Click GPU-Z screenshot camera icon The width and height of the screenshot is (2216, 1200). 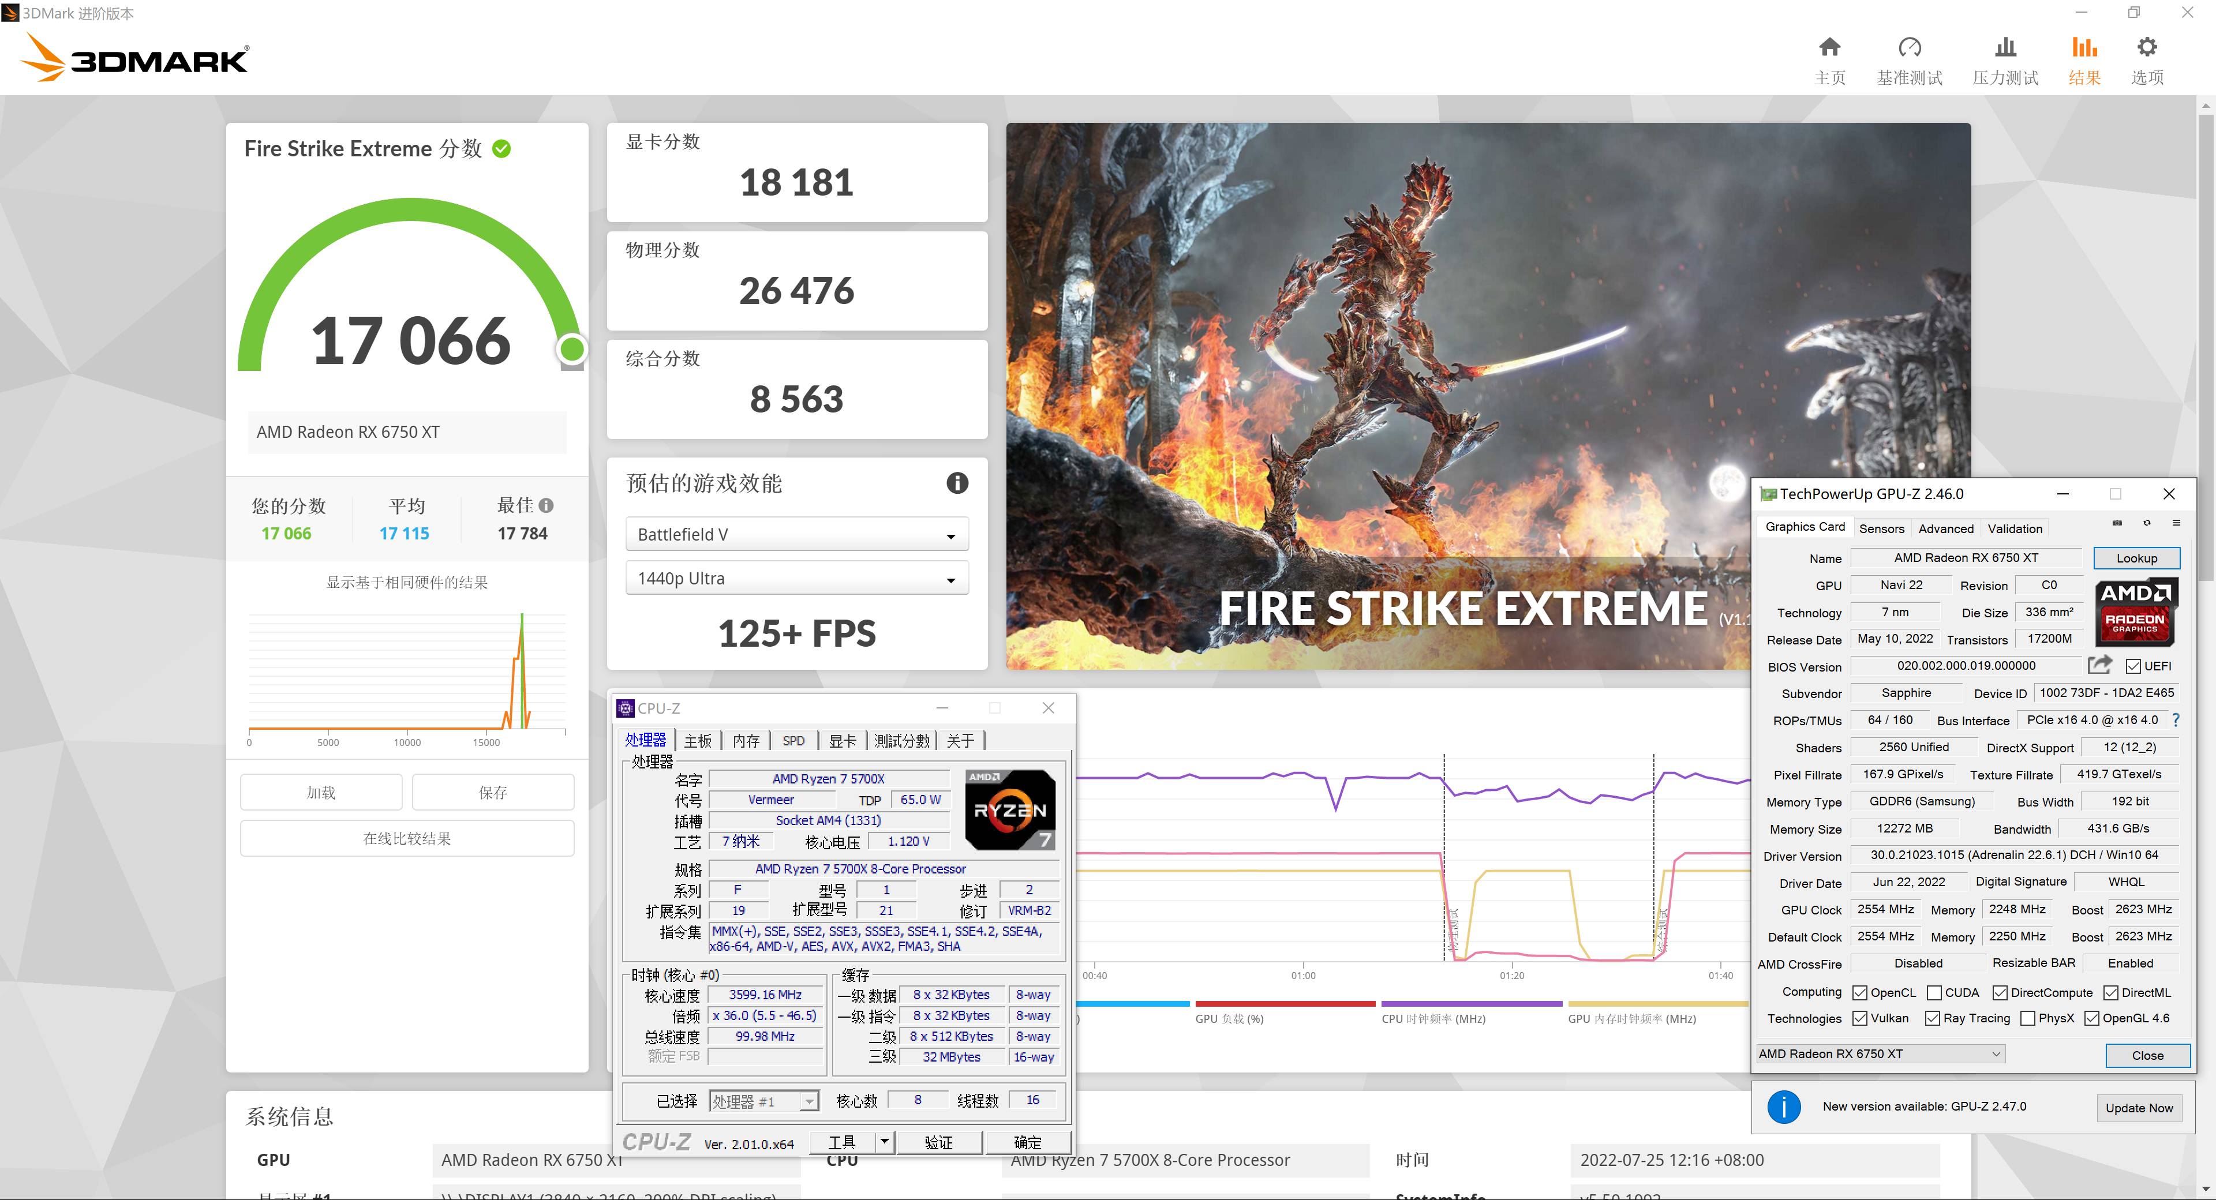tap(2117, 523)
